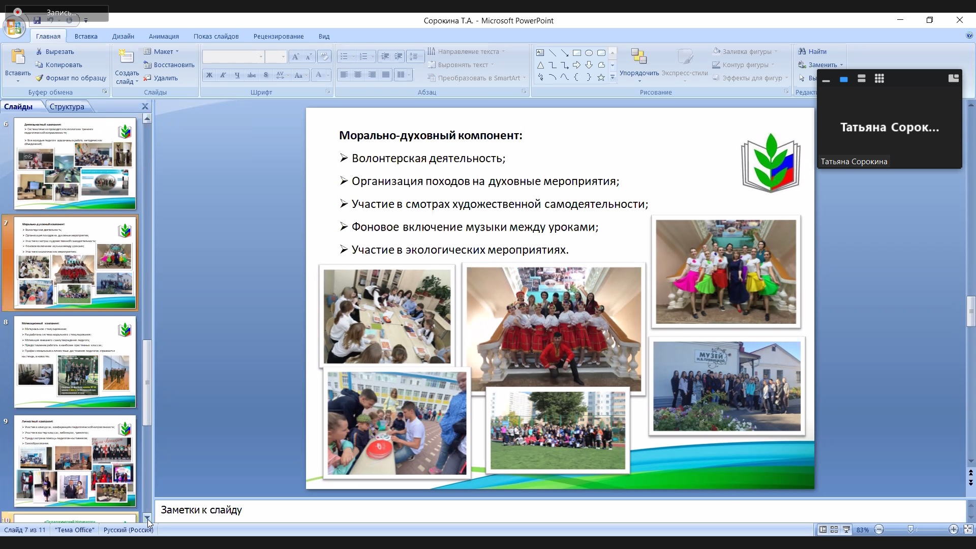Viewport: 976px width, 549px height.
Task: Open the Insert (Вставка) ribbon tab
Action: (86, 36)
